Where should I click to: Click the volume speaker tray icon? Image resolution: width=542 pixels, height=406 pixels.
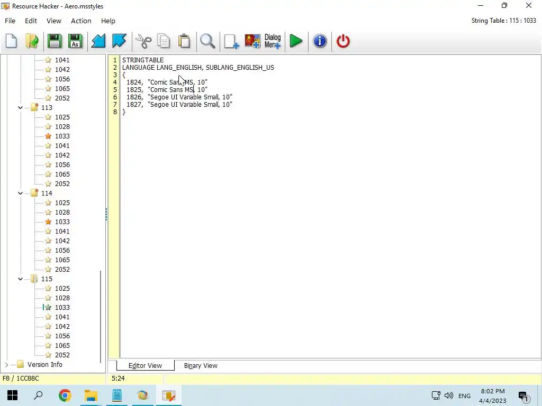[x=449, y=395]
